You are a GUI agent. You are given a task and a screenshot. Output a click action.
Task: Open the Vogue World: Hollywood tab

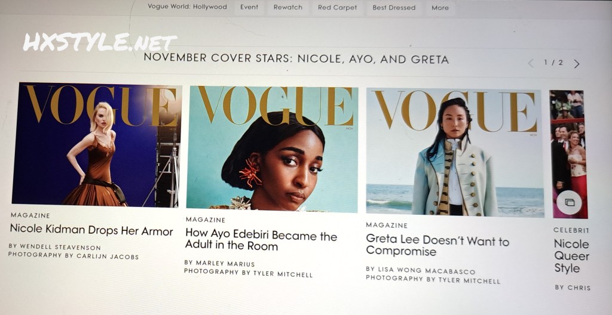pos(187,7)
